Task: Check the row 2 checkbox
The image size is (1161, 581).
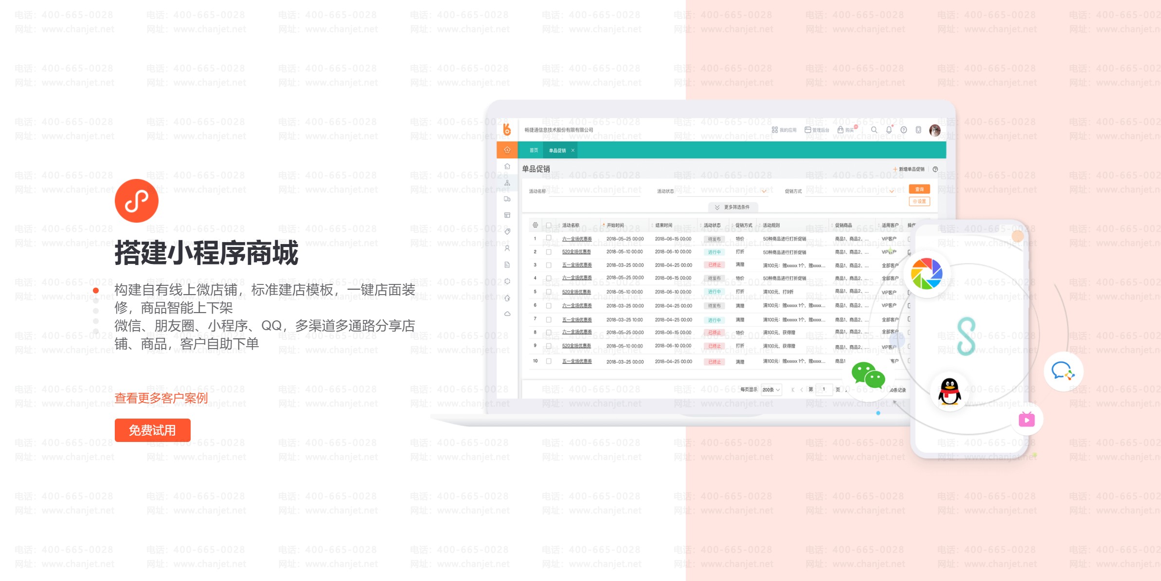Action: (x=549, y=252)
